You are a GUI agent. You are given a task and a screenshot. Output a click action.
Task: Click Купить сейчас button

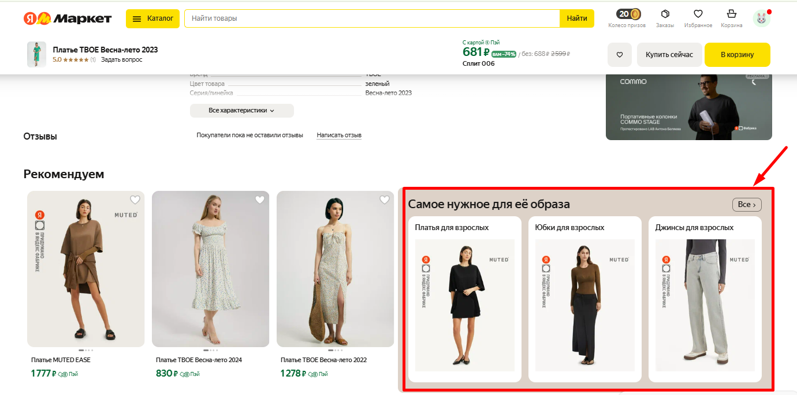coord(669,55)
